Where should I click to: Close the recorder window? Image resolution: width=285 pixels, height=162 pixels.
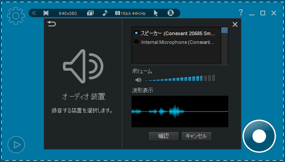click(x=274, y=13)
